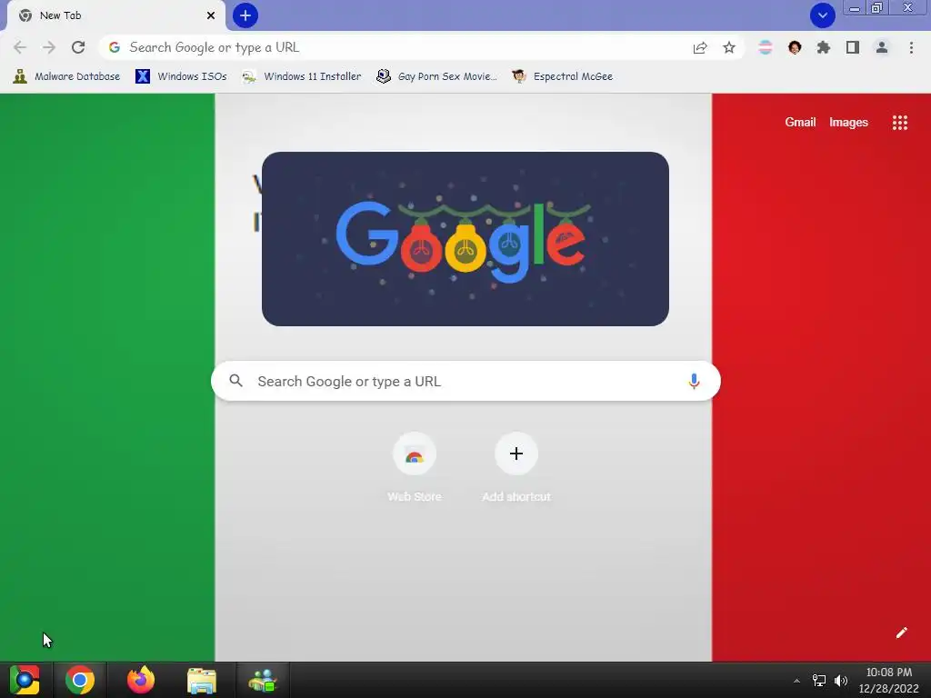Launch Firefox from the taskbar

(141, 680)
